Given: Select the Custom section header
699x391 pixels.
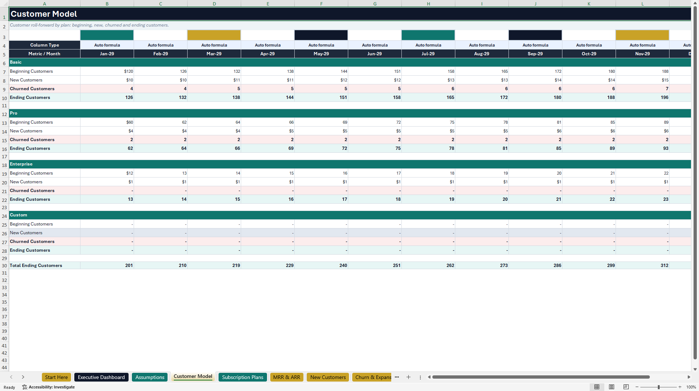Looking at the screenshot, I should click(x=350, y=215).
